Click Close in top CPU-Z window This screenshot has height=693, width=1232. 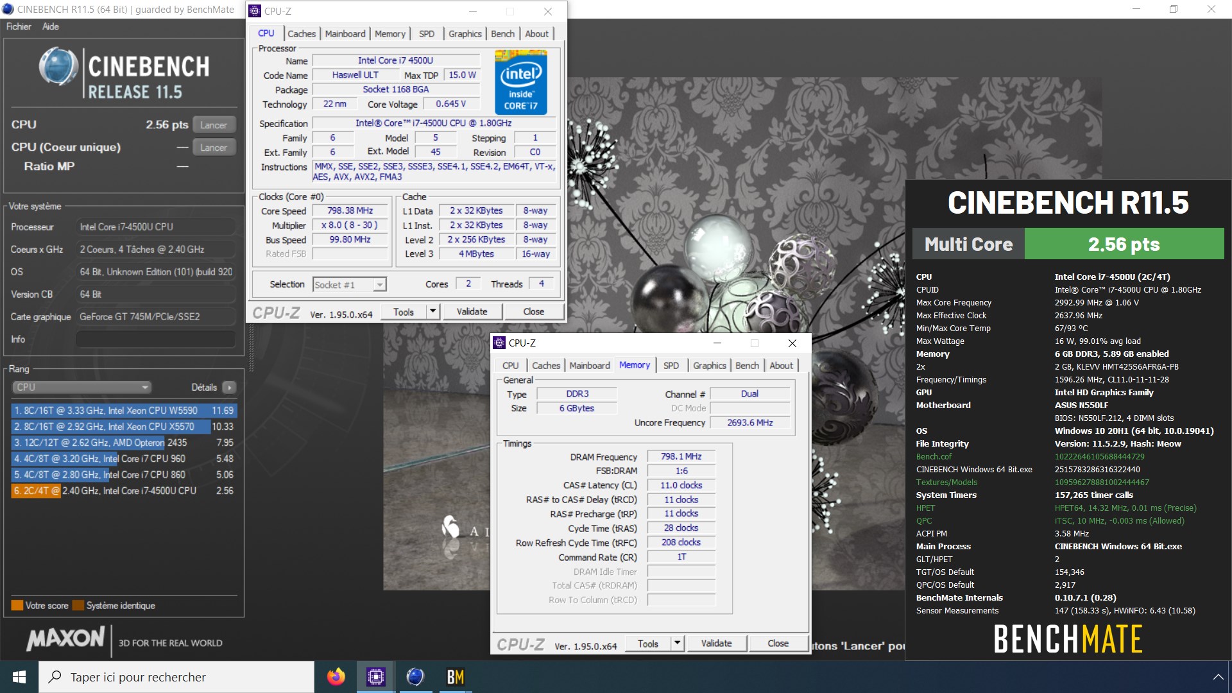(x=534, y=311)
